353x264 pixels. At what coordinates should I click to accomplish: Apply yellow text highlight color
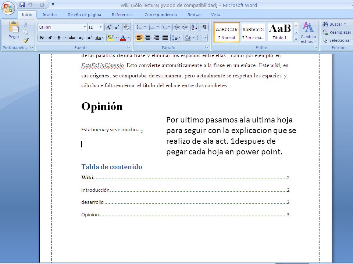(x=110, y=38)
